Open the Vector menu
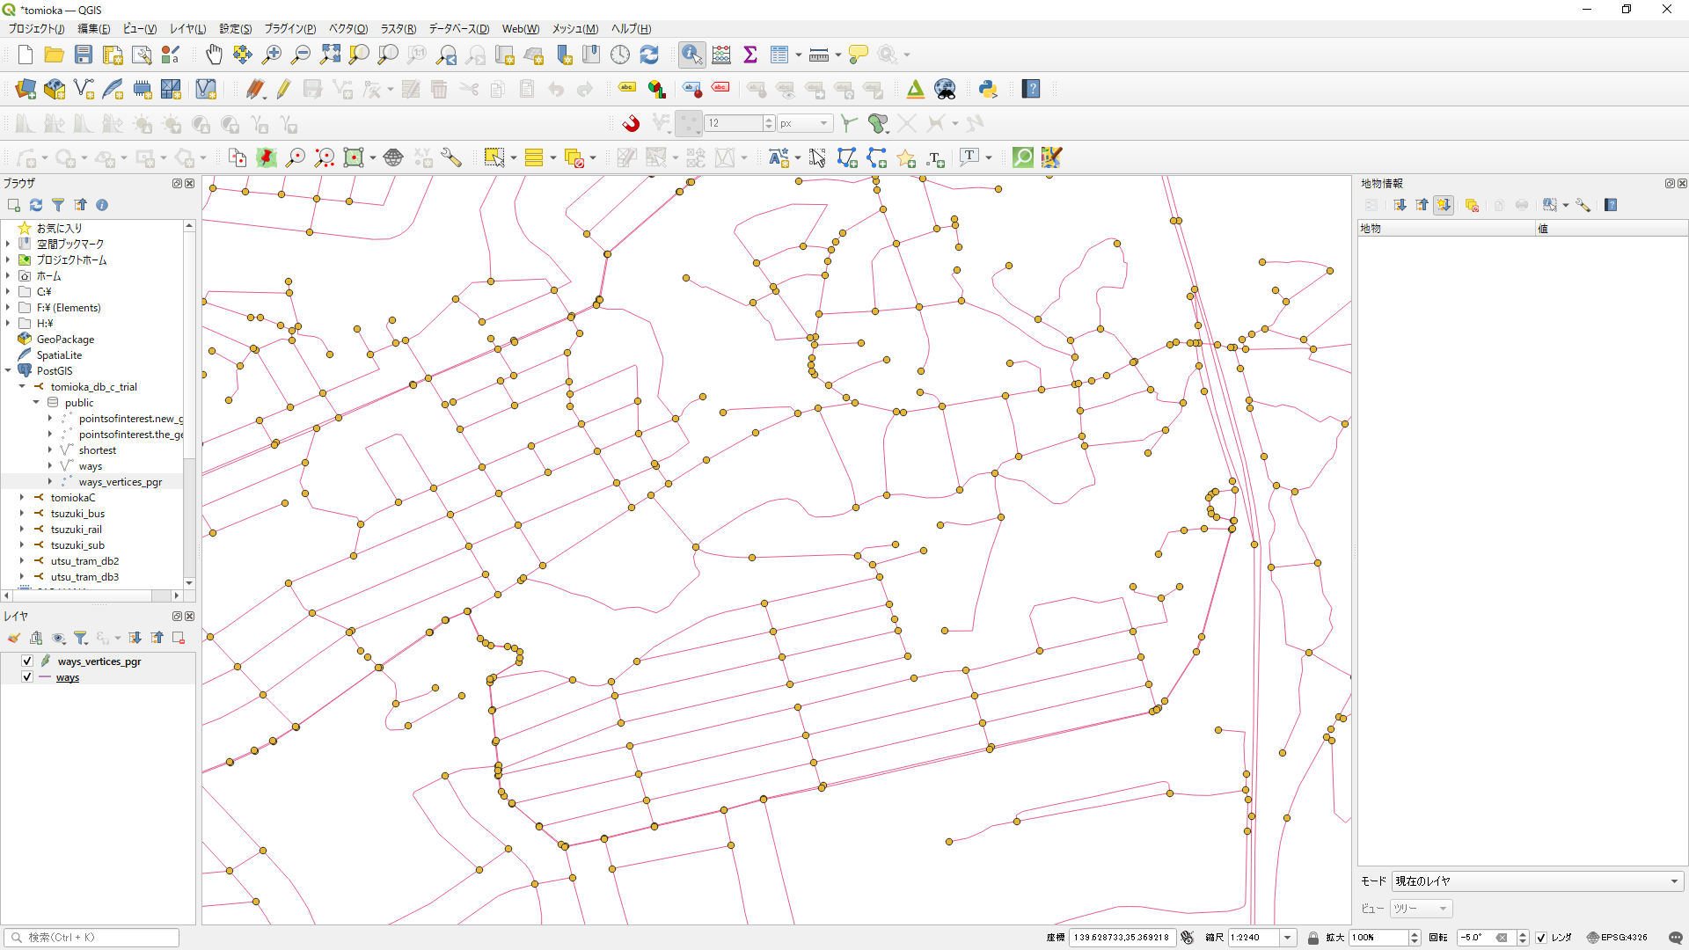Screen dimensions: 1689x950 pyautogui.click(x=347, y=29)
